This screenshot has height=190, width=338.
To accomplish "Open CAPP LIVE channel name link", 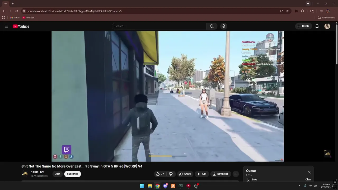I will click(37, 172).
